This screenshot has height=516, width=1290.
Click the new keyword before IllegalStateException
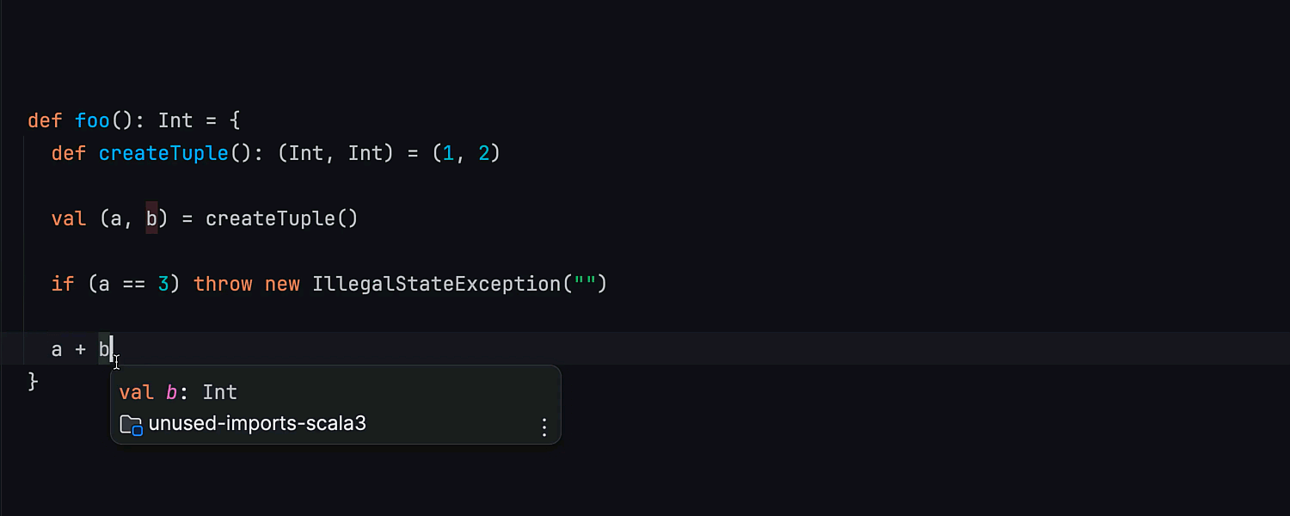(282, 284)
